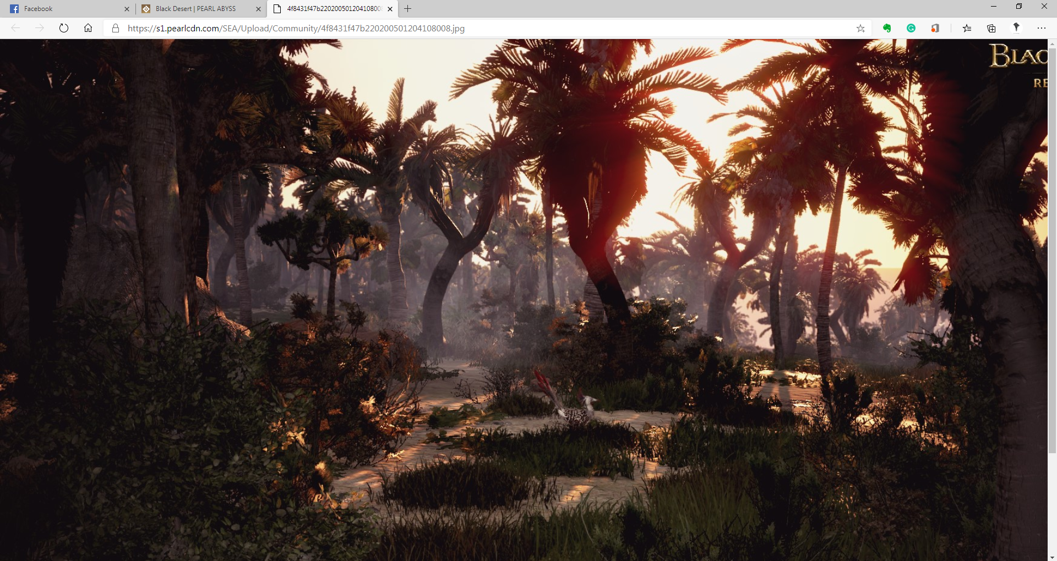Viewport: 1057px width, 561px height.
Task: Click the scrollbar up arrow
Action: tap(1052, 43)
